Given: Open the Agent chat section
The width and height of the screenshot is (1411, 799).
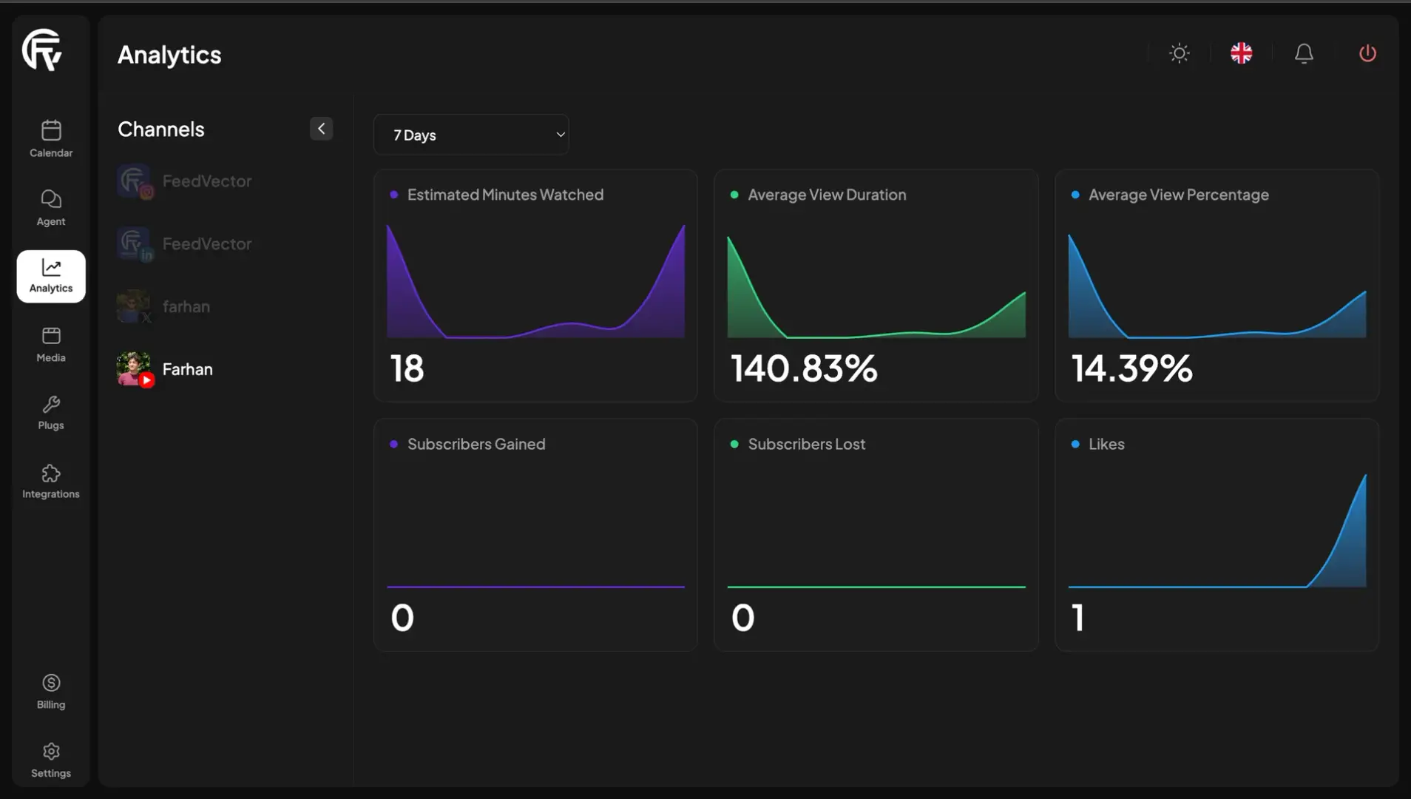Looking at the screenshot, I should click(51, 208).
